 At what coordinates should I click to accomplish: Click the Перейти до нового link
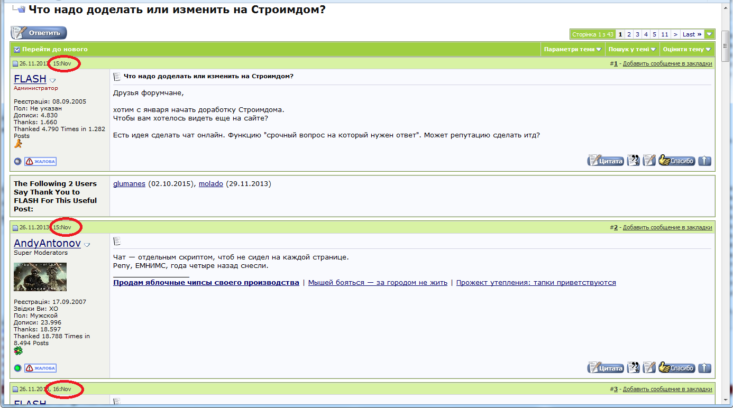(55, 49)
